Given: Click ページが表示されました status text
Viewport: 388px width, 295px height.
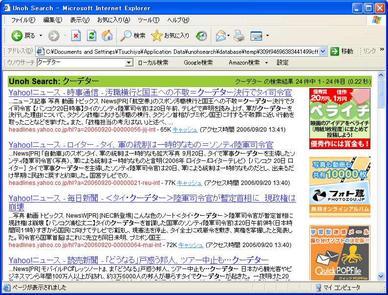Looking at the screenshot, I should [40, 288].
